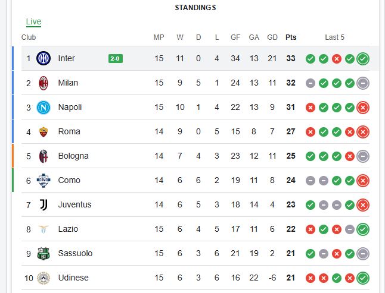Click the Milan club crest icon
Image resolution: width=385 pixels, height=293 pixels.
(44, 83)
